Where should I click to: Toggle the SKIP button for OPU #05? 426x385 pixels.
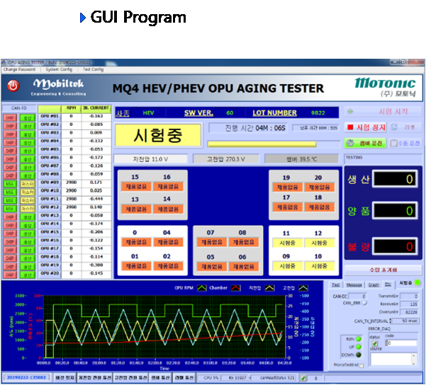tap(10, 151)
